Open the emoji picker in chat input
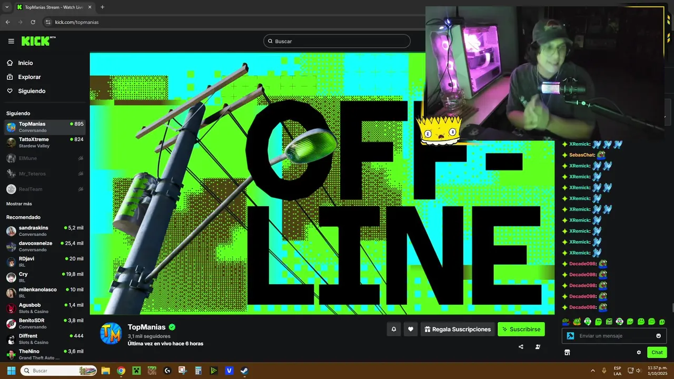Screen dimensions: 674x379 click(x=659, y=336)
